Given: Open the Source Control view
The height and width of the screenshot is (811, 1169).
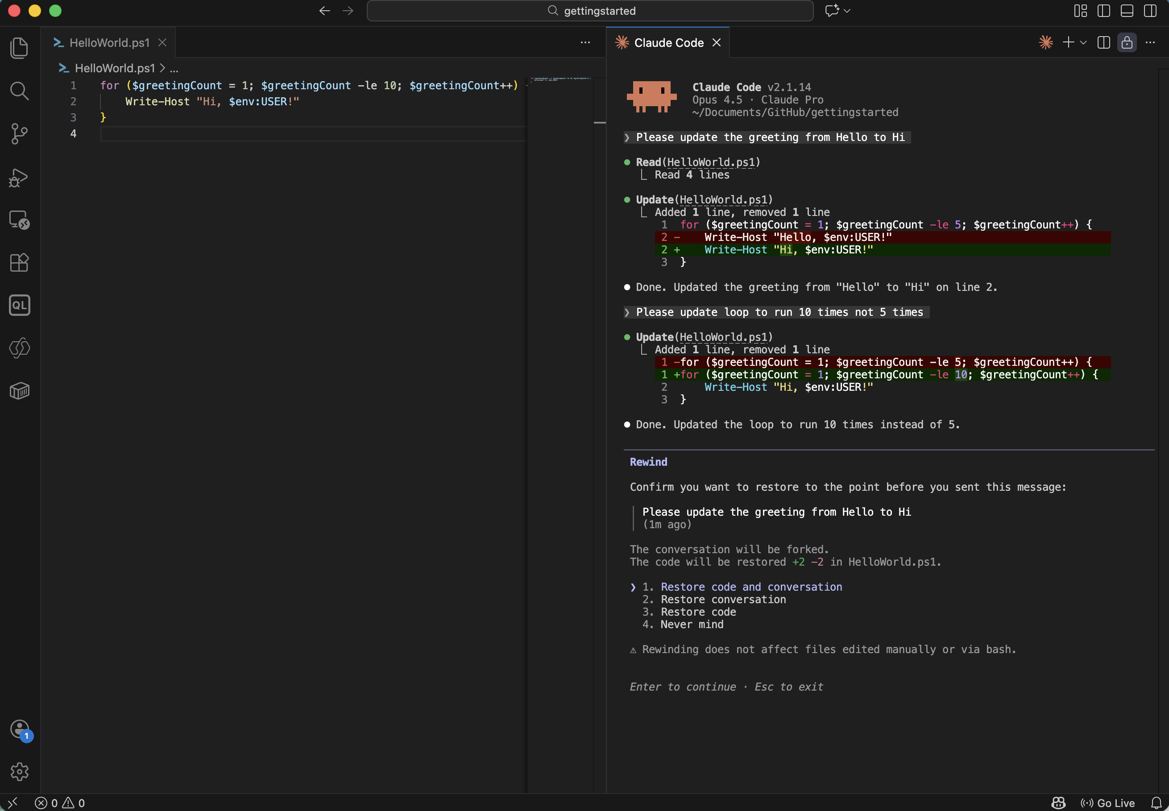Looking at the screenshot, I should coord(20,133).
